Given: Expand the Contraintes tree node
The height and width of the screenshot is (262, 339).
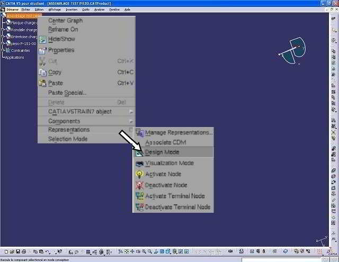Looking at the screenshot, I should point(3,51).
